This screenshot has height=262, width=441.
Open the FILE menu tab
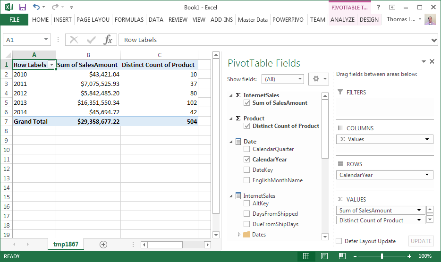point(14,20)
